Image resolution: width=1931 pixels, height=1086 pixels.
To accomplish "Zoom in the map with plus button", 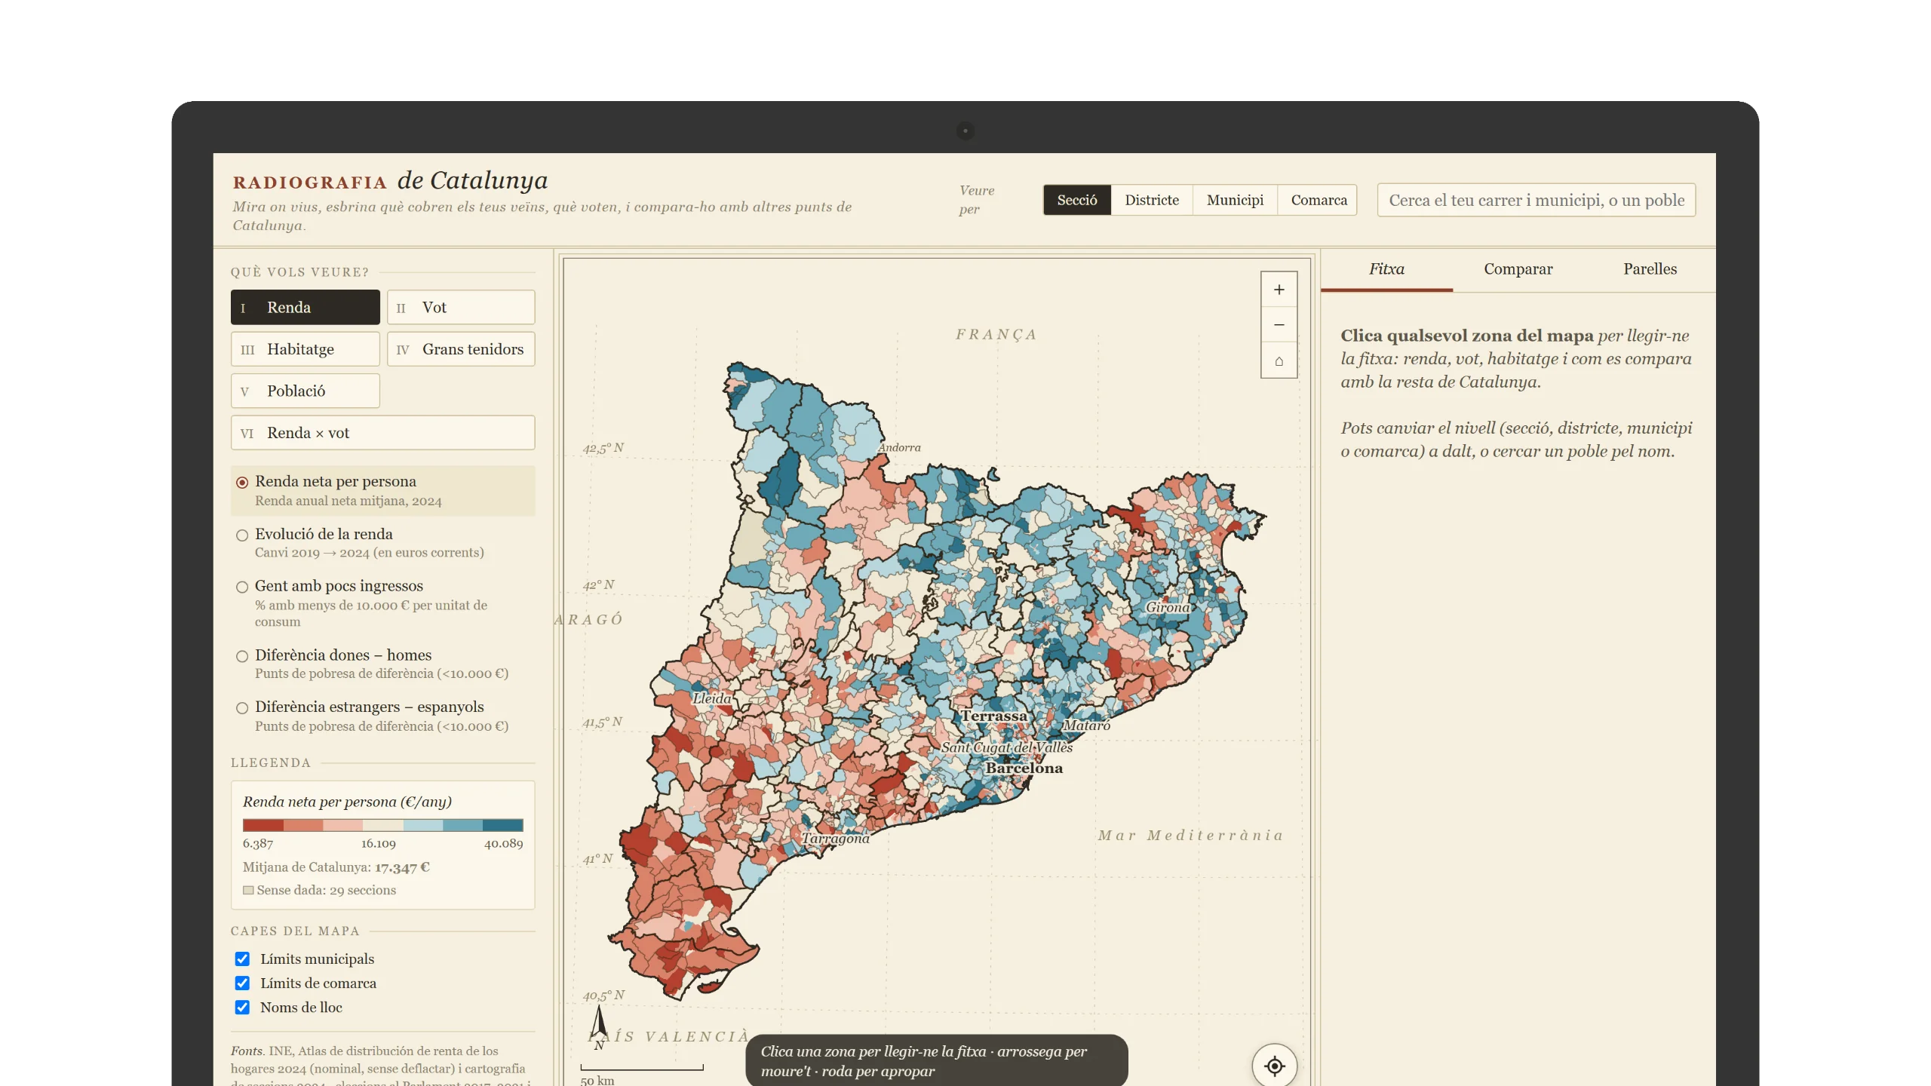I will (x=1279, y=290).
